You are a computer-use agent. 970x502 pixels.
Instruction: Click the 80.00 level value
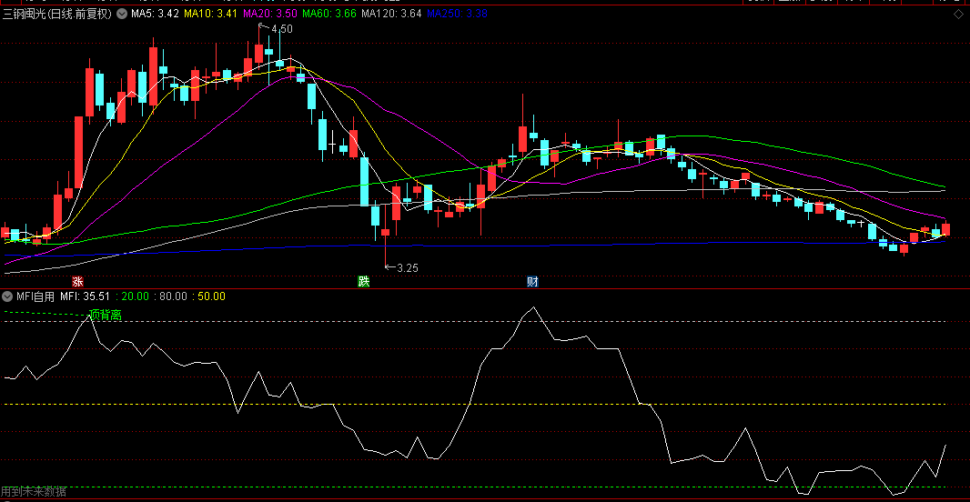tap(173, 296)
